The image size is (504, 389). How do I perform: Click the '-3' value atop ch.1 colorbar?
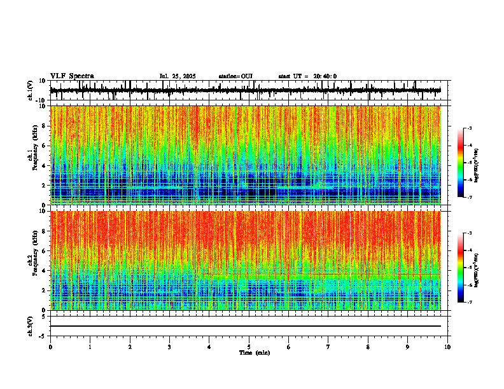coord(470,128)
